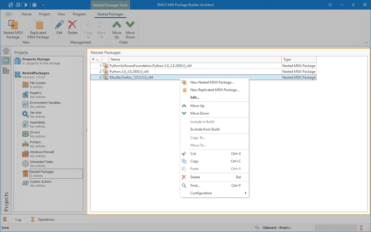The image size is (371, 232).
Task: Choose Exclude from Build in context menu
Action: click(x=214, y=129)
